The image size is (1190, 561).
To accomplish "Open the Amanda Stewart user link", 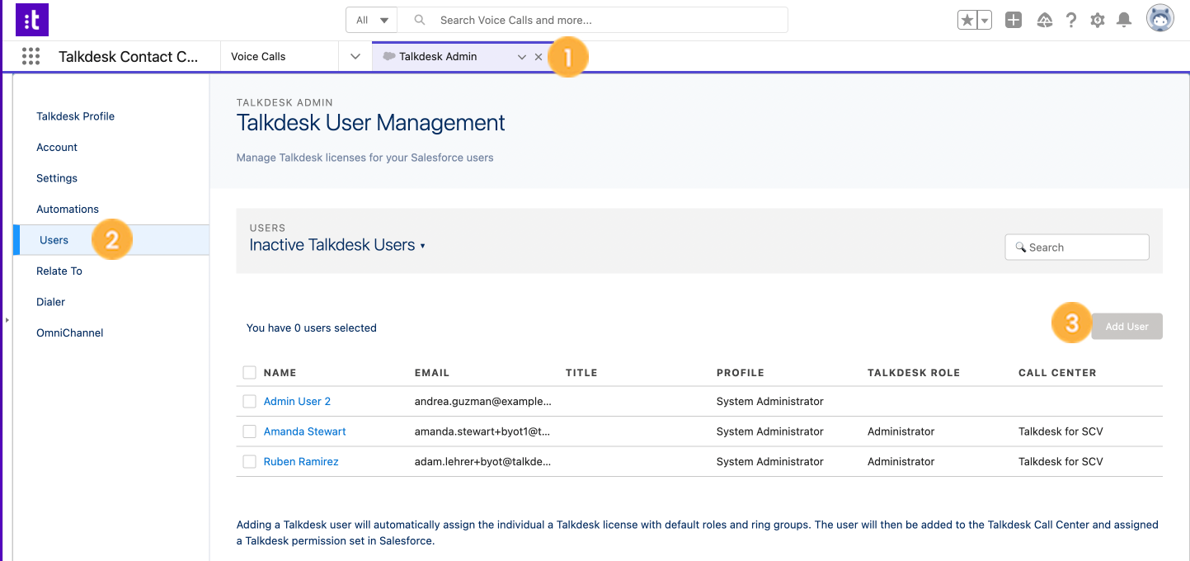I will 305,431.
